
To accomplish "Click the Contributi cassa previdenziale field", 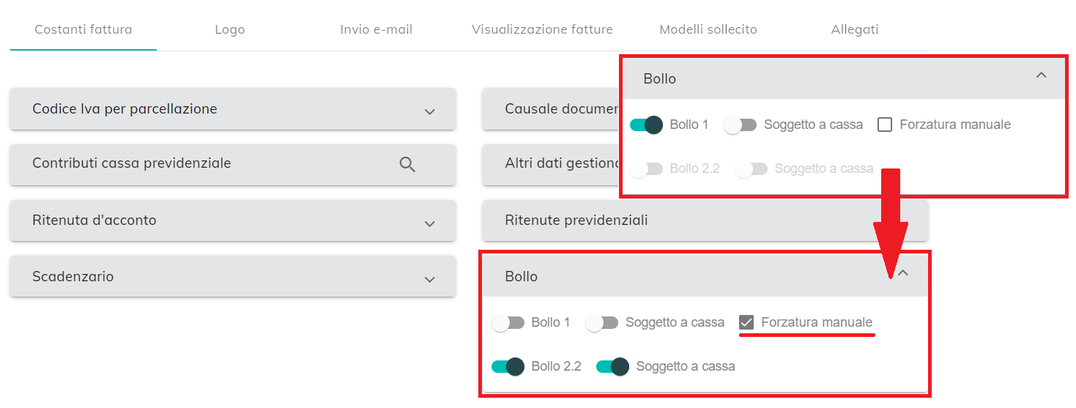I will pyautogui.click(x=233, y=164).
